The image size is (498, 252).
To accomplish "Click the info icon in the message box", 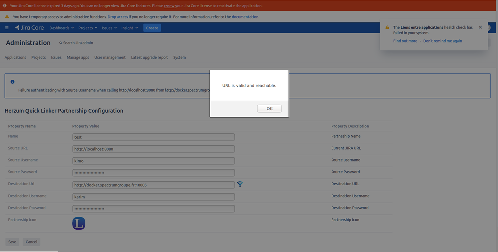I will [x=12, y=82].
